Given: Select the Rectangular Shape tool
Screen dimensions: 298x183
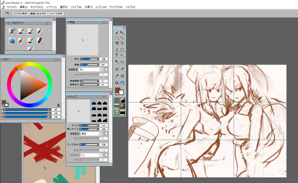Looking at the screenshot, I should coord(122,50).
